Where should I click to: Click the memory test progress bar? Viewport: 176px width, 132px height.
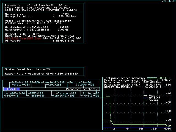coord(152,78)
